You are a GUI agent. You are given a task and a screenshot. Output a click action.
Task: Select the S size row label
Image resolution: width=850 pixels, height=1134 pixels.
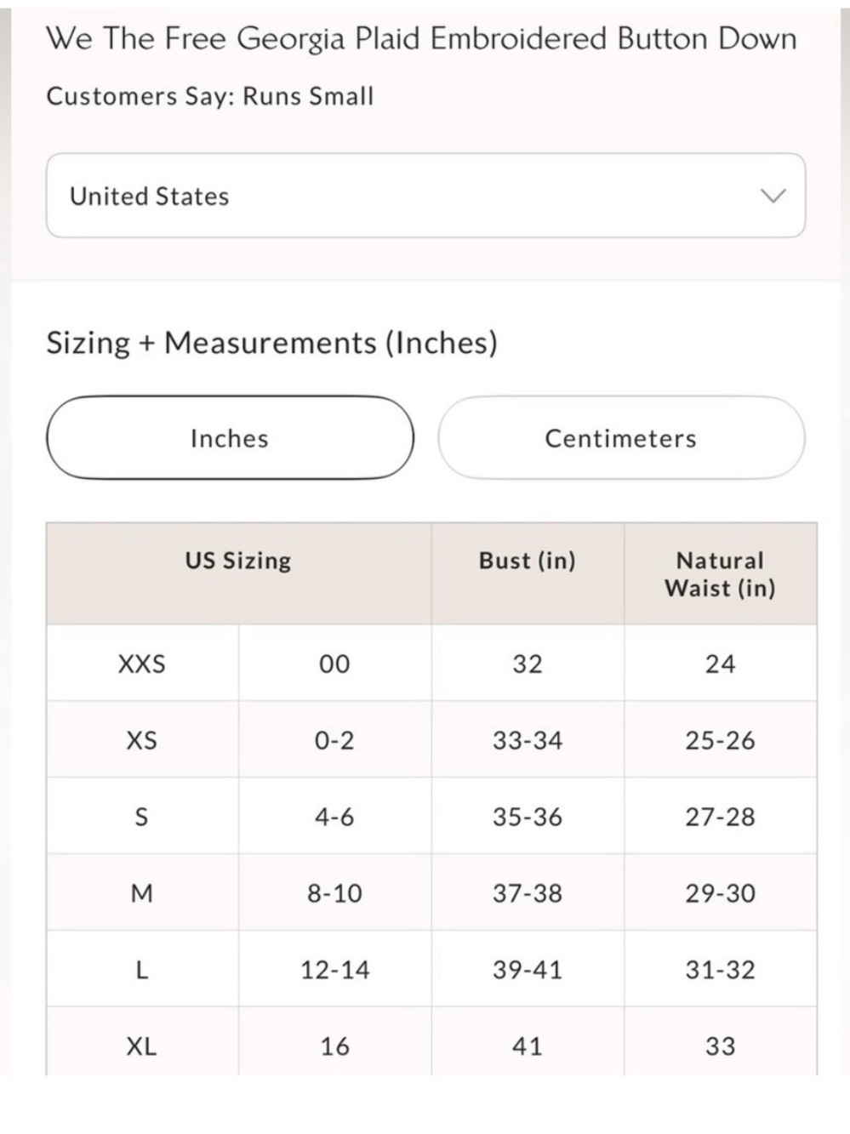click(142, 817)
